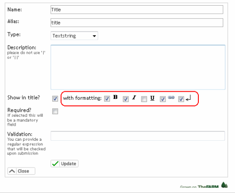This screenshot has height=193, width=235.
Task: Click inside the Description text area
Action: (x=138, y=67)
